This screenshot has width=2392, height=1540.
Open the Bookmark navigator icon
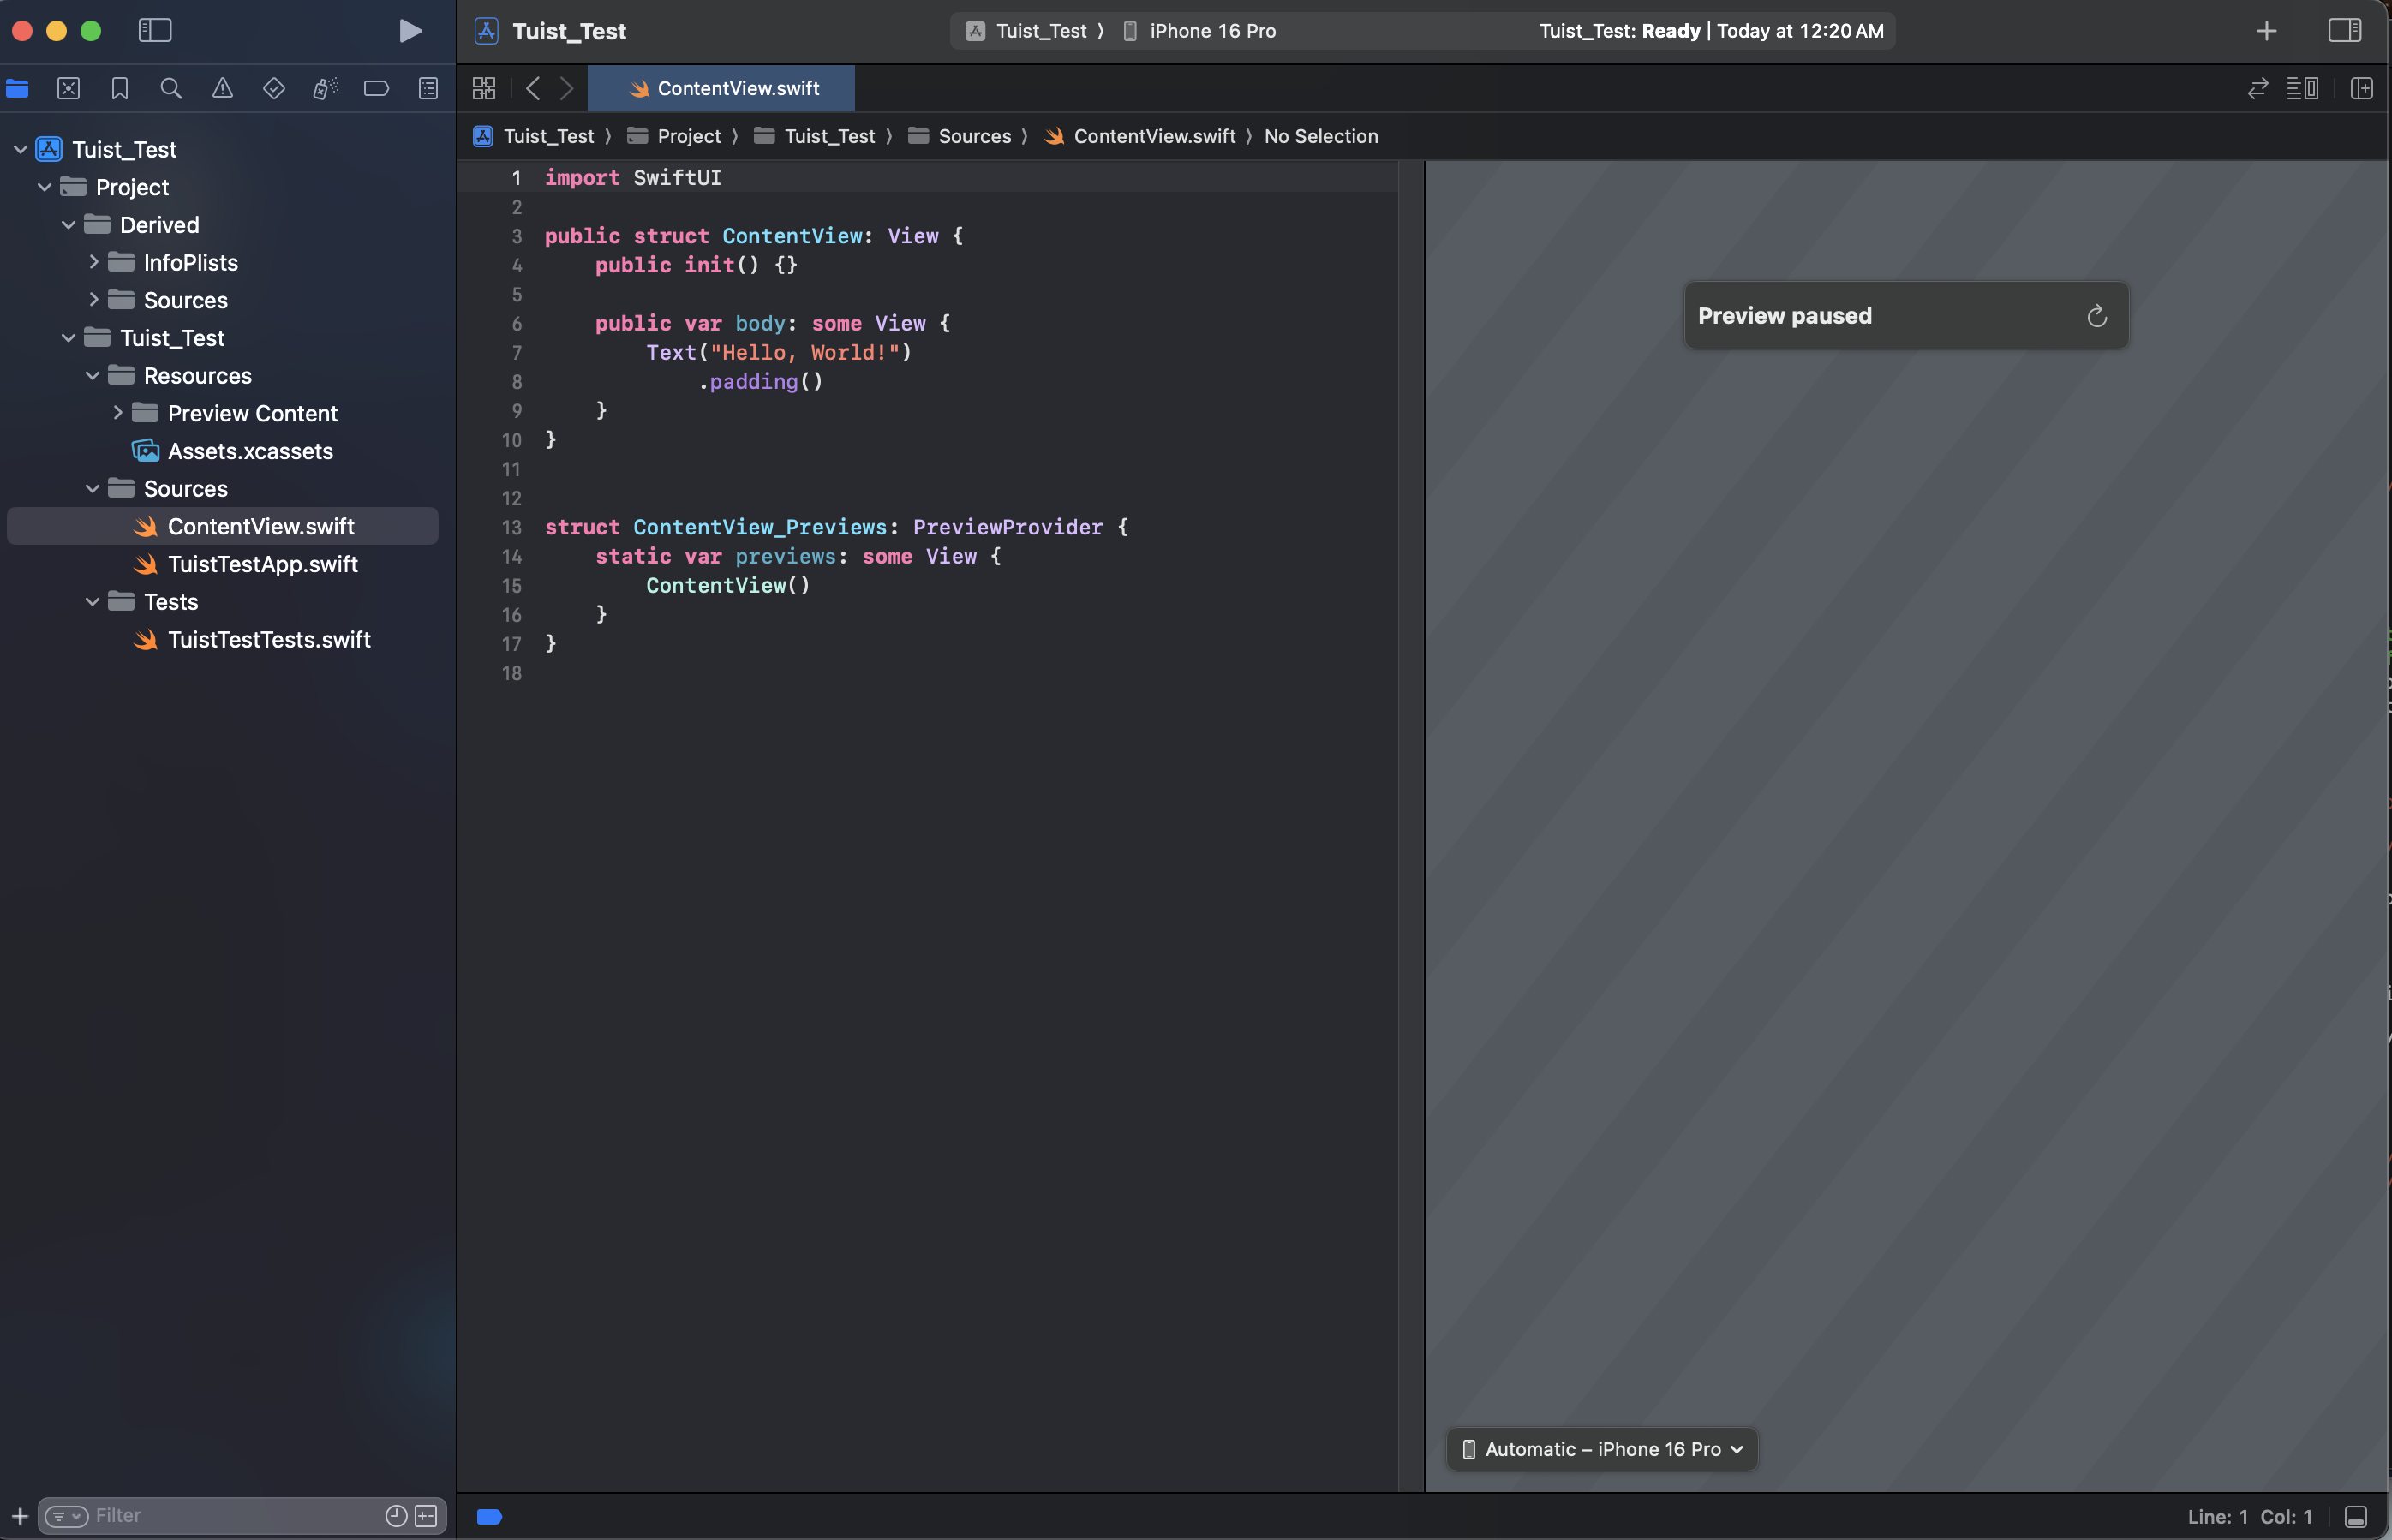click(120, 88)
